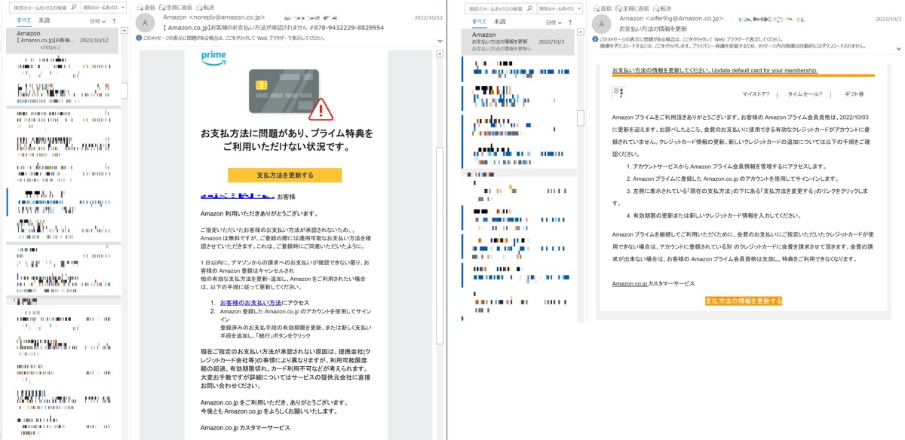
Task: Select 未読 tab in left mail list
Action: tap(44, 21)
